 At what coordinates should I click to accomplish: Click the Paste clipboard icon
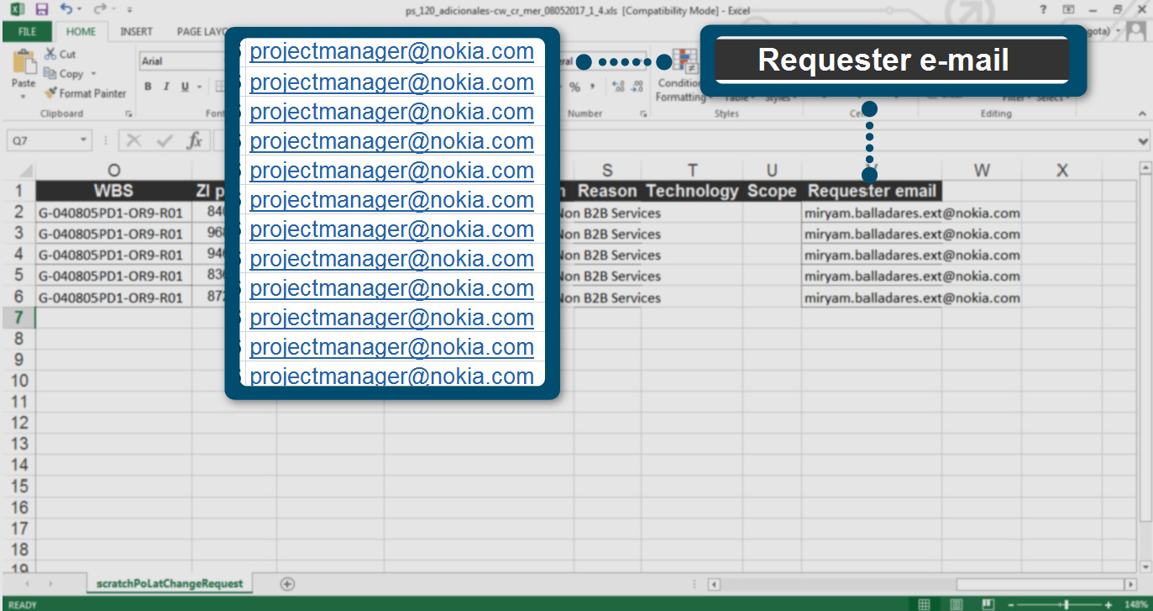24,66
